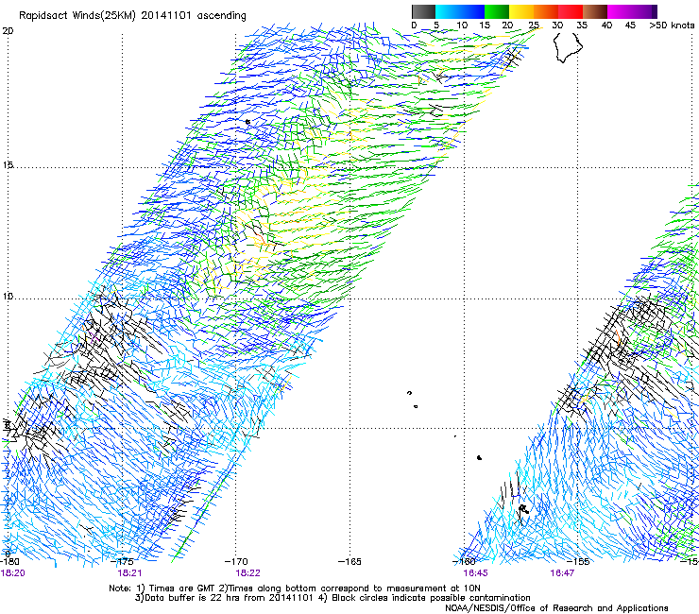
Task: Click the purple '16:47' pass time
Action: [x=562, y=573]
